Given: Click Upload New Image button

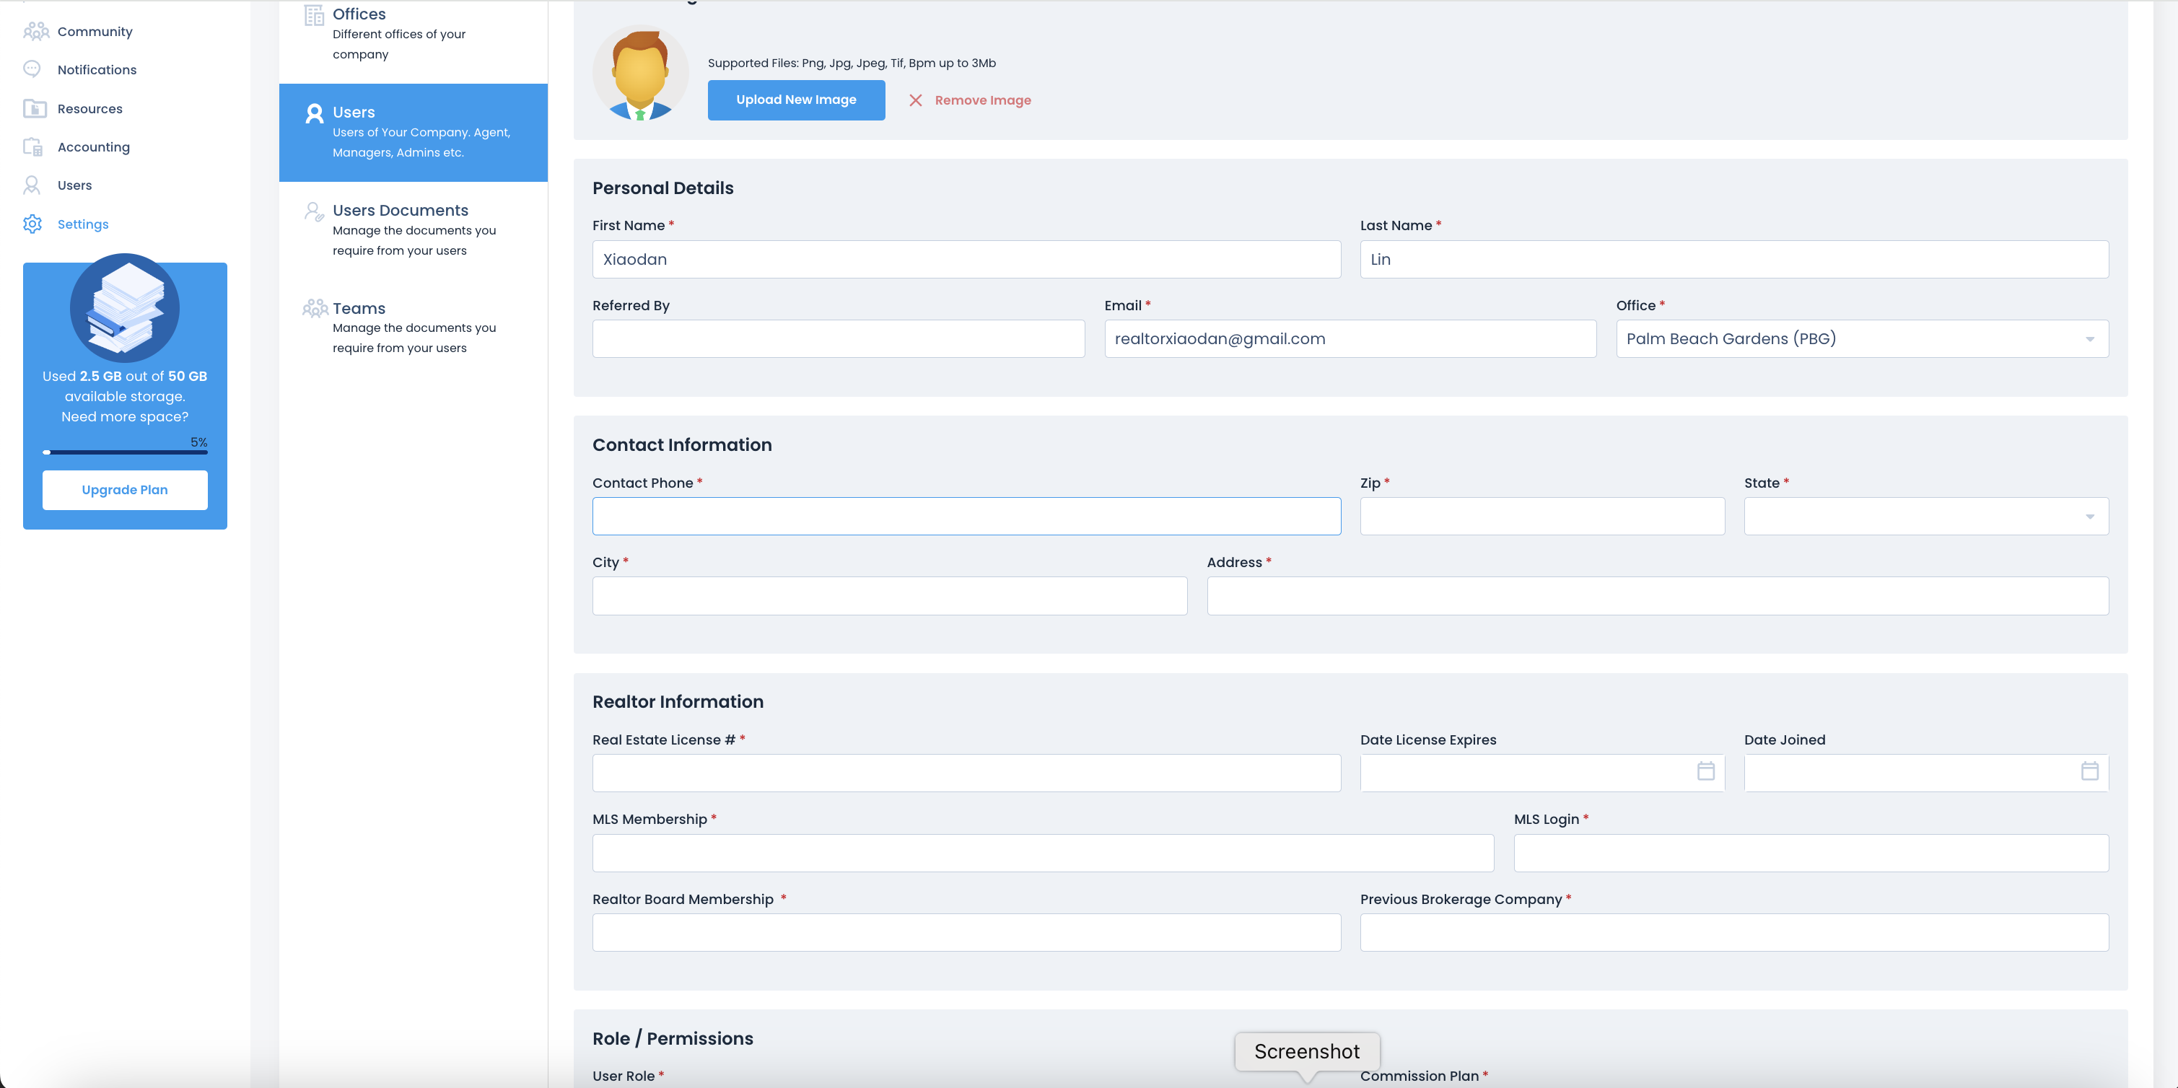Looking at the screenshot, I should (x=795, y=100).
